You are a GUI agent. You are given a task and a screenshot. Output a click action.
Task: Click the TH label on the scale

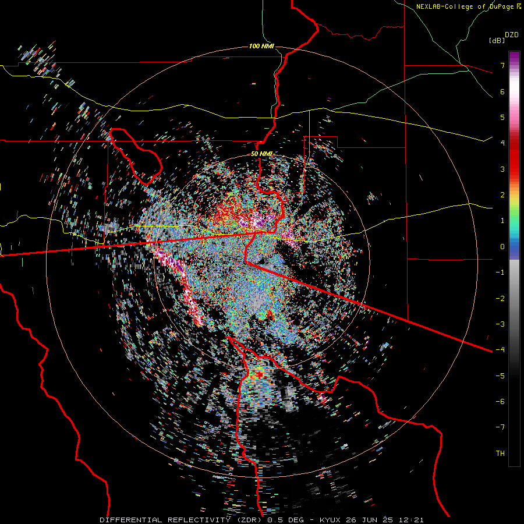click(500, 453)
